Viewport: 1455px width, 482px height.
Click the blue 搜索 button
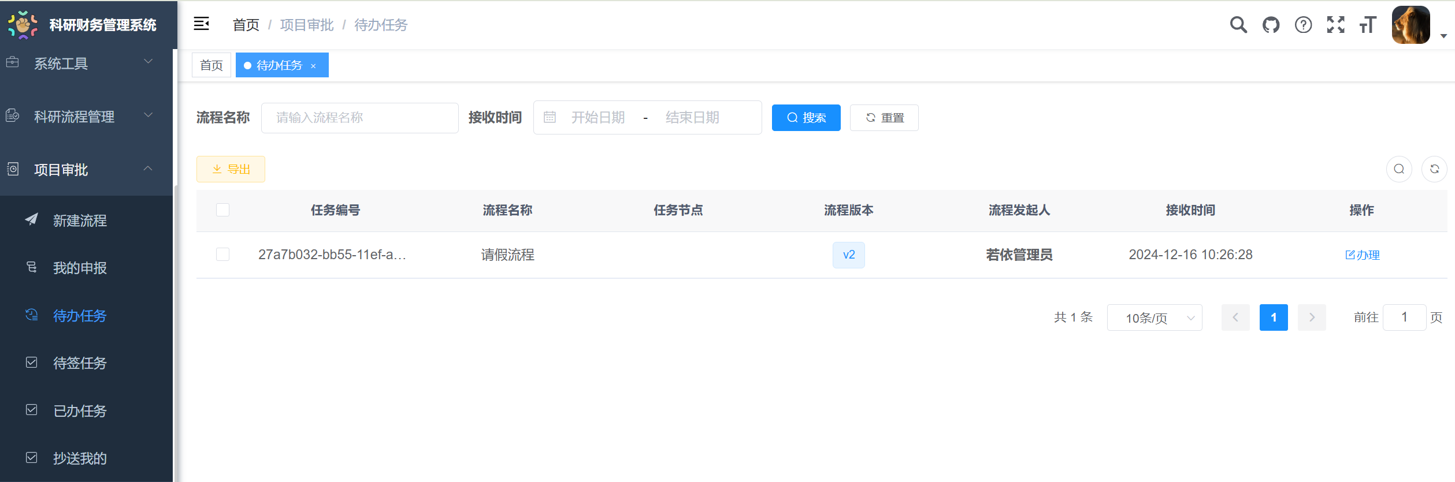(806, 118)
